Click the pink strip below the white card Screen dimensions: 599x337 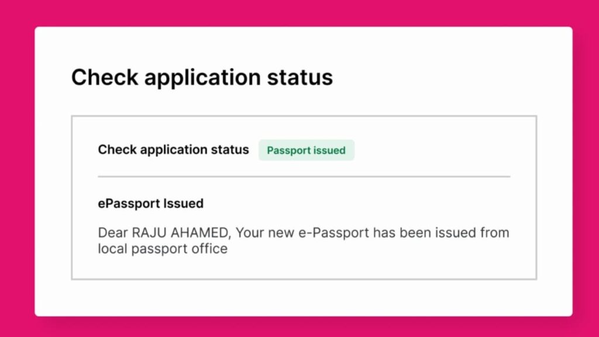(x=299, y=326)
